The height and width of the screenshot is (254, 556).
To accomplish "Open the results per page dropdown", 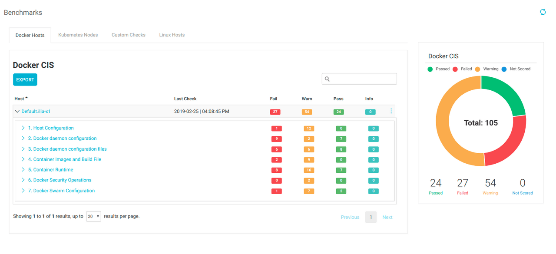I will pos(93,216).
